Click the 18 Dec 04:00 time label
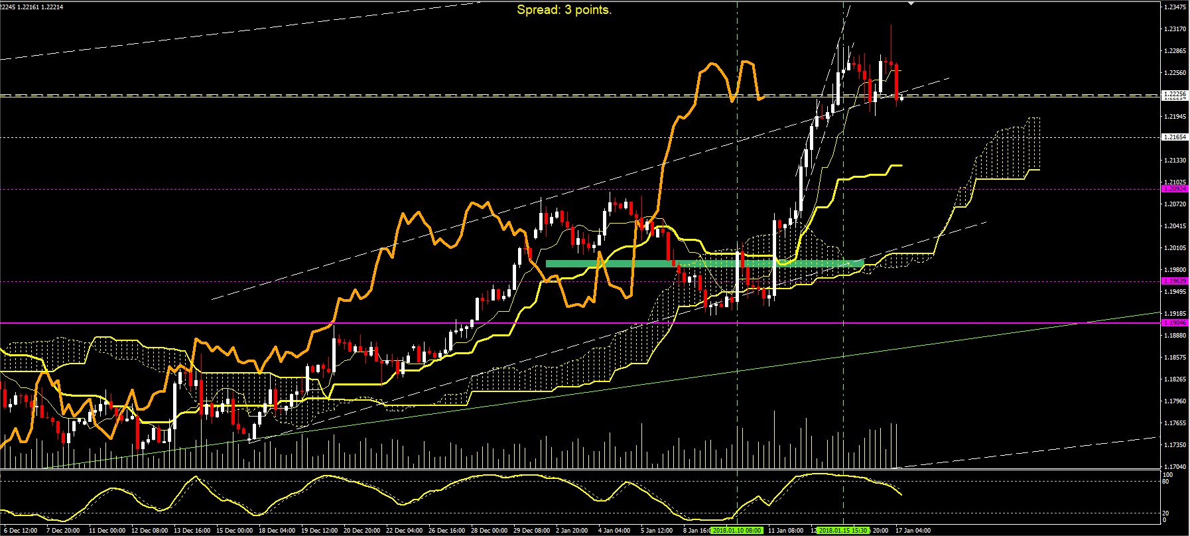Screen dimensions: 1190x536 pos(277,531)
